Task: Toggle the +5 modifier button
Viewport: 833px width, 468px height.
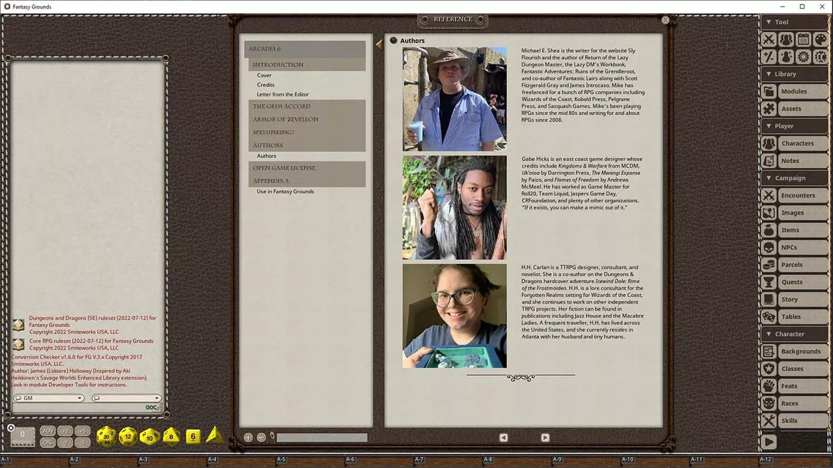Action: coord(82,431)
